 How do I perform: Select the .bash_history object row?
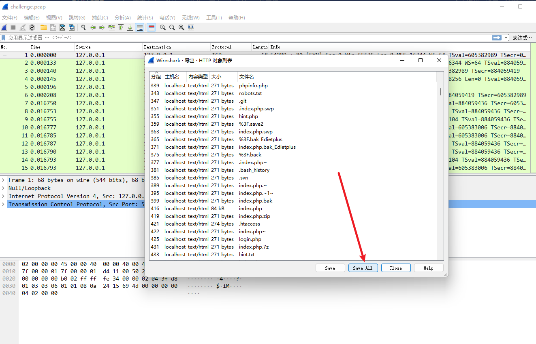(293, 170)
